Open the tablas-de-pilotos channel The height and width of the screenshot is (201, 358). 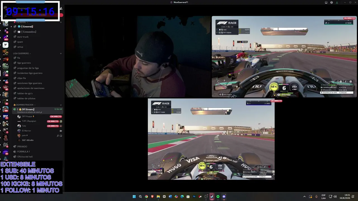point(38,98)
